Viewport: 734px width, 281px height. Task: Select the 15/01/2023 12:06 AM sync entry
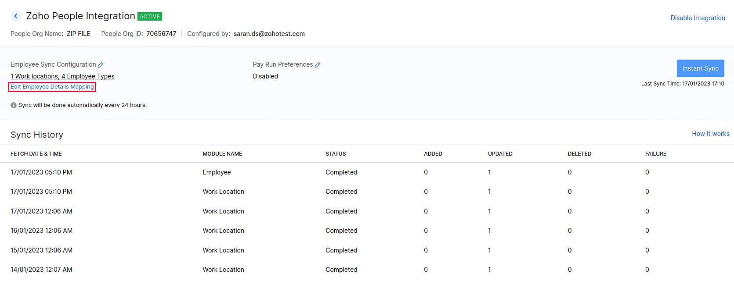tap(41, 250)
